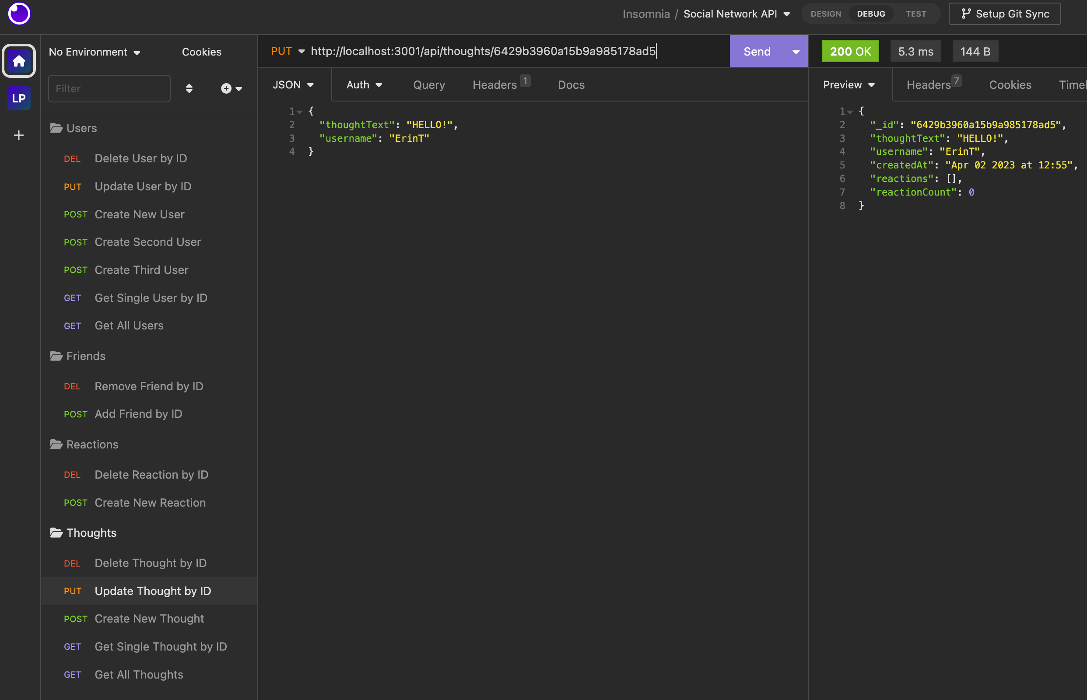Open the PUT method dropdown

[x=288, y=51]
